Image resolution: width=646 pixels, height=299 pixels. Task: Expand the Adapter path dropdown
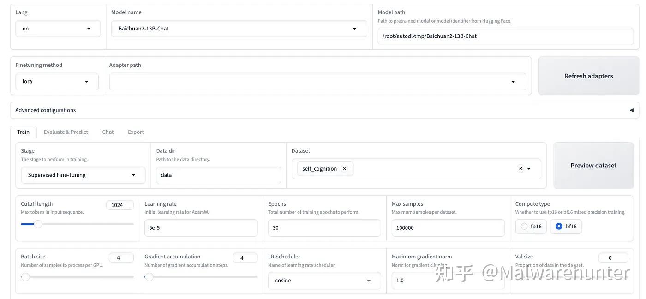pyautogui.click(x=513, y=81)
